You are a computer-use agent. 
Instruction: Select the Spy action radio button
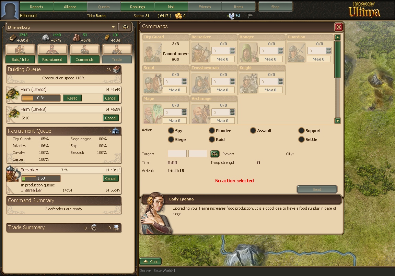point(171,130)
